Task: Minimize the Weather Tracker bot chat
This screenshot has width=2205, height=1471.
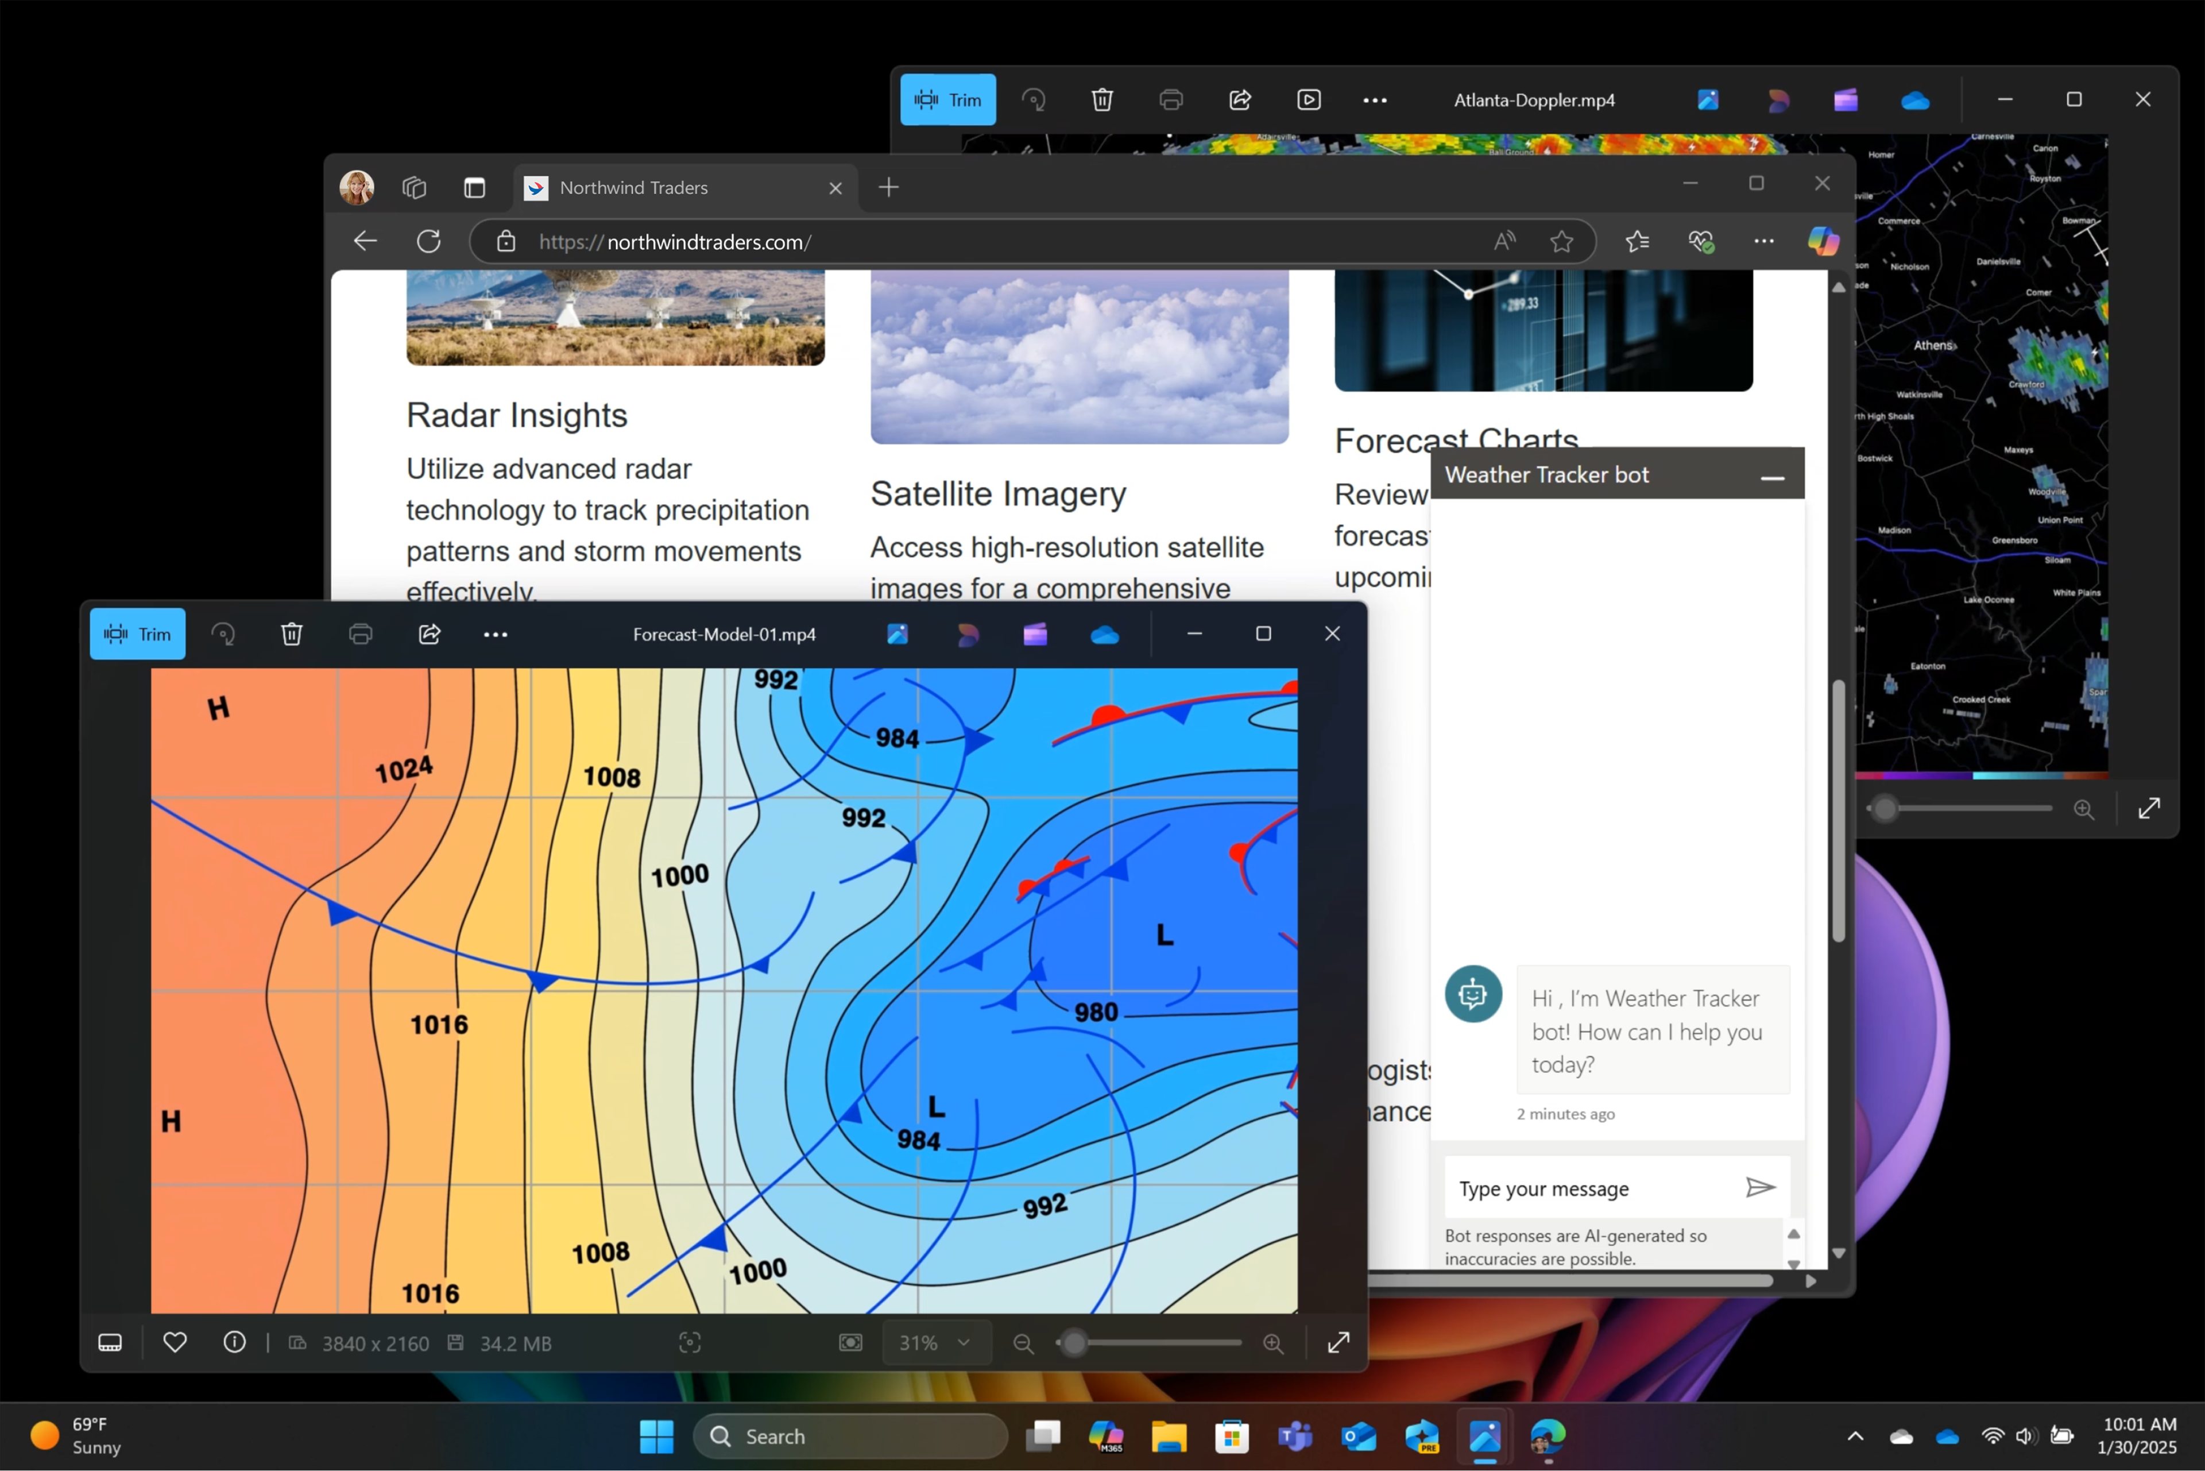Action: coord(1771,477)
